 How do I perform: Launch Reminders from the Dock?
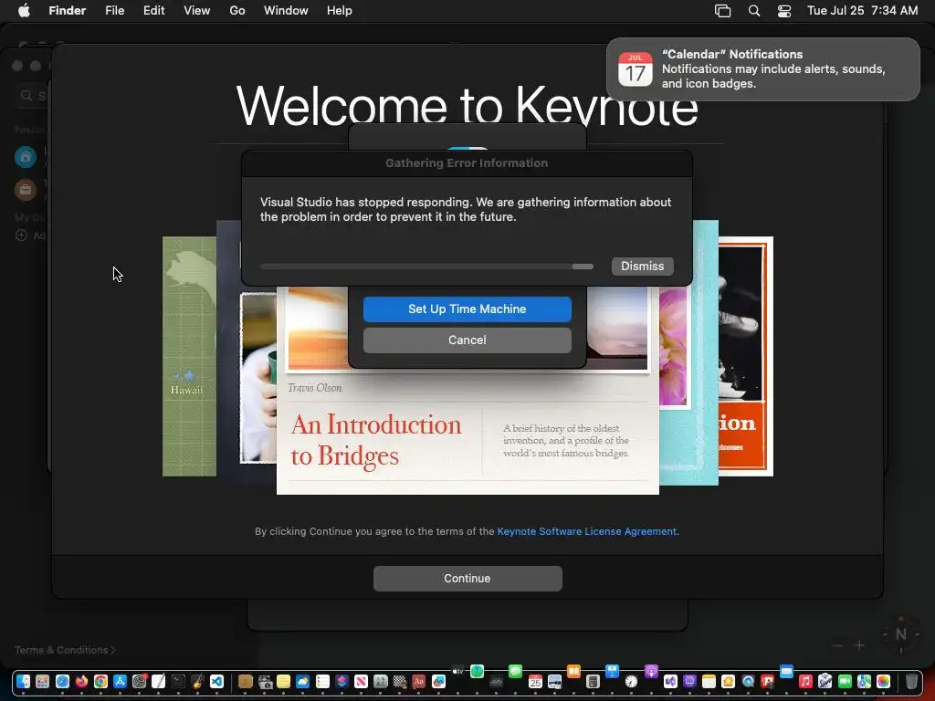322,681
